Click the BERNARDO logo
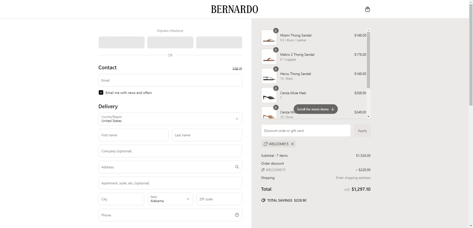The image size is (473, 228). (x=234, y=9)
